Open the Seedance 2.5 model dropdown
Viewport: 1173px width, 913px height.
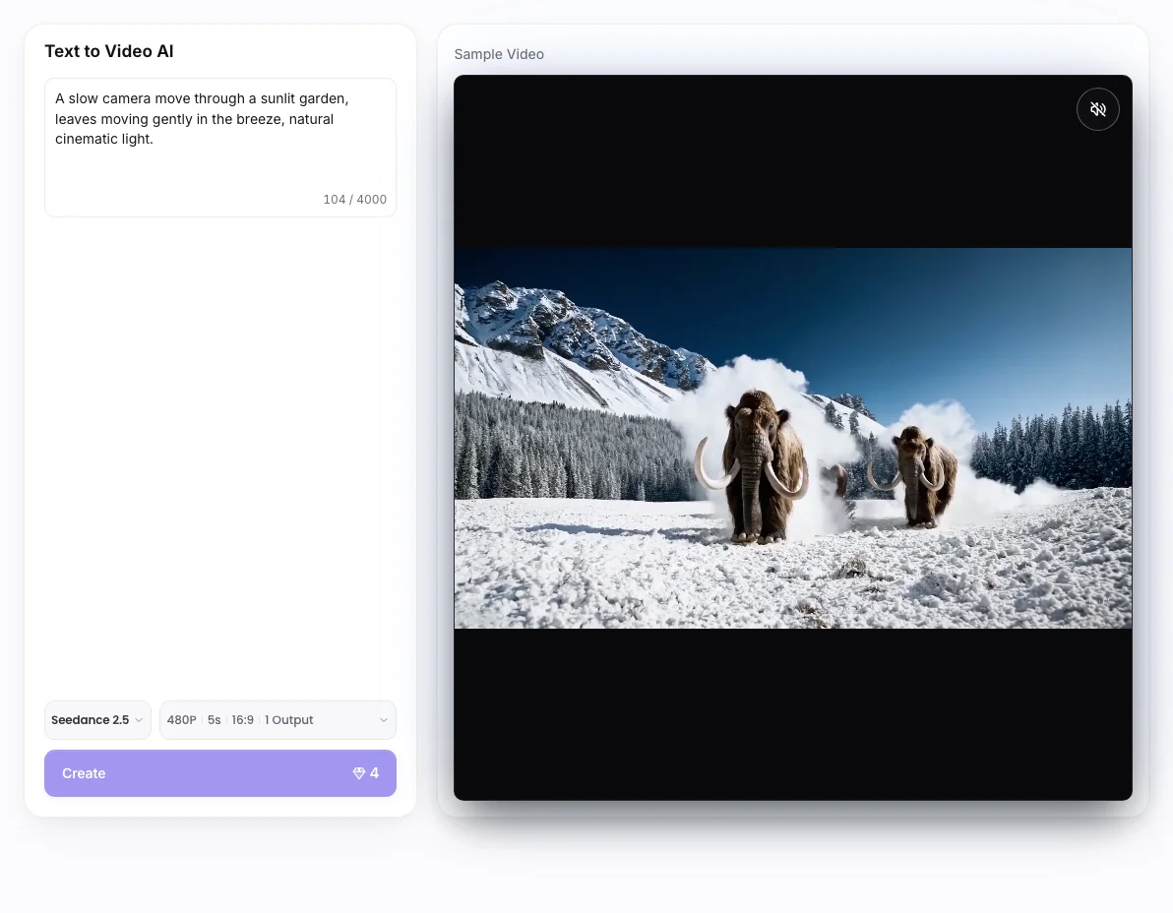click(x=97, y=720)
